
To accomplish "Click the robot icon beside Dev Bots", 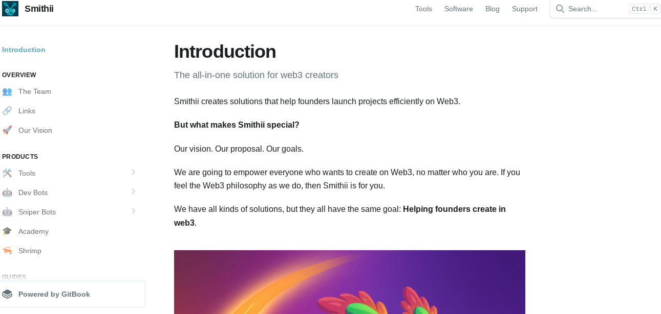I will click(x=7, y=192).
